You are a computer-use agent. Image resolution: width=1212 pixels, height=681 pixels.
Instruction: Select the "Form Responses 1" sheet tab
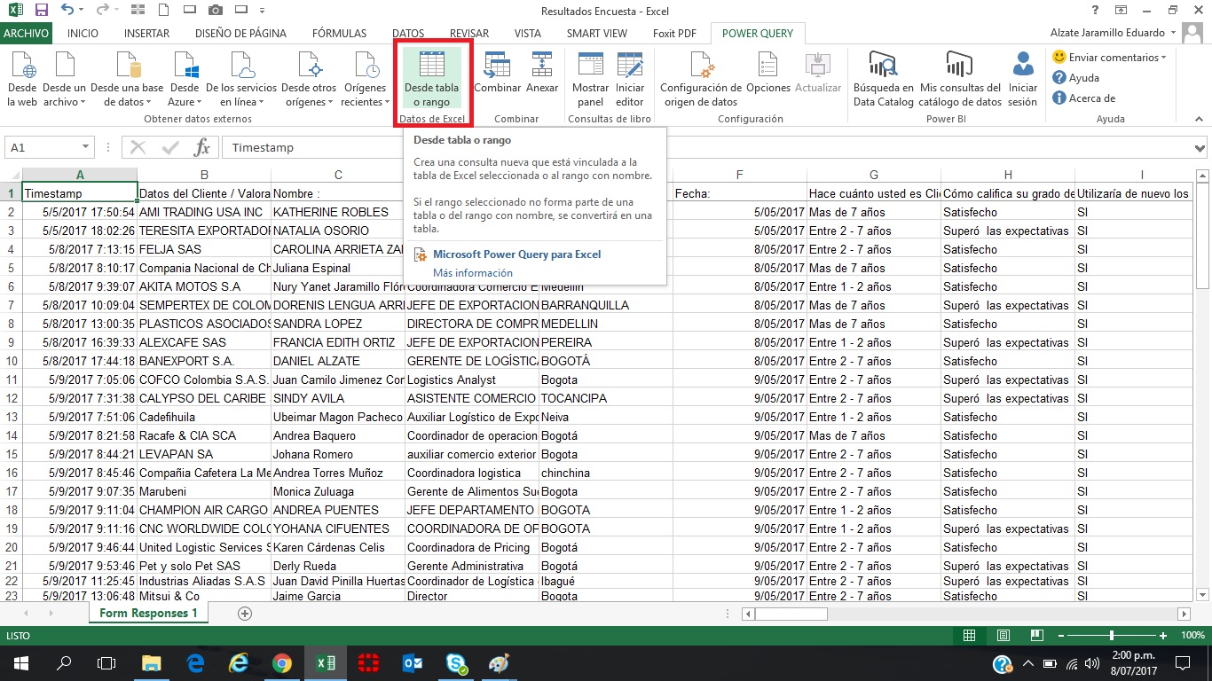pyautogui.click(x=147, y=612)
